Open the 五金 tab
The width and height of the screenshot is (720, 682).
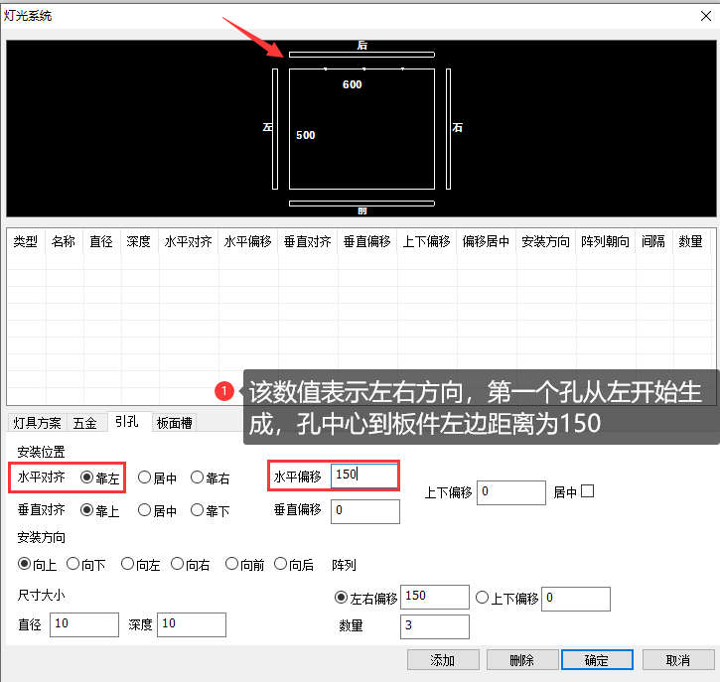tap(85, 423)
